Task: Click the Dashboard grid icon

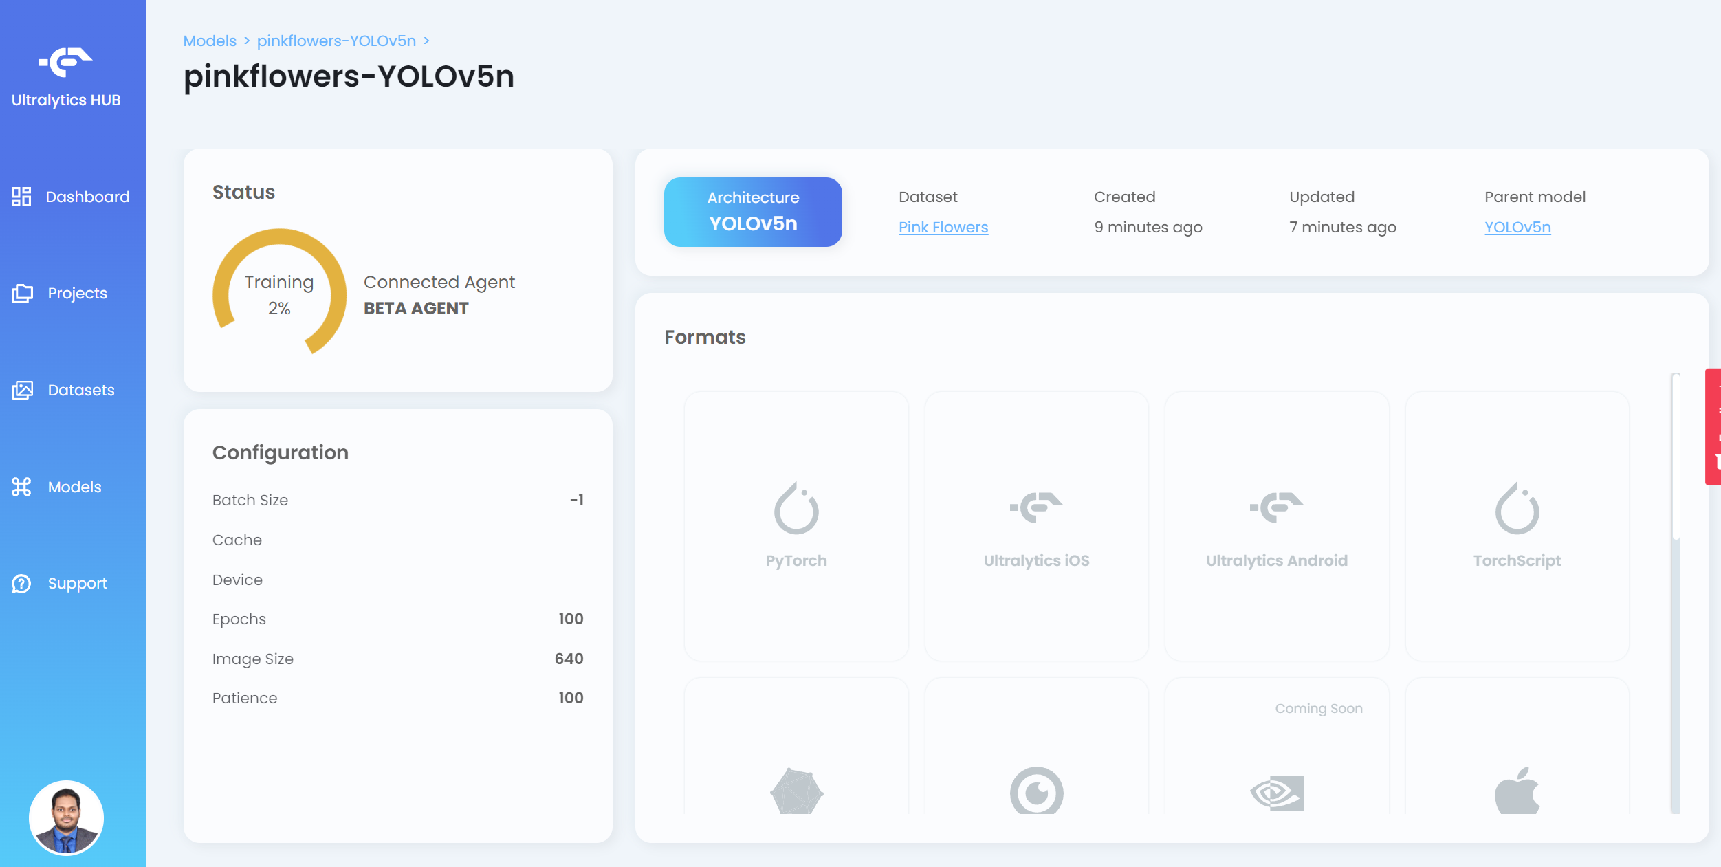Action: click(21, 197)
